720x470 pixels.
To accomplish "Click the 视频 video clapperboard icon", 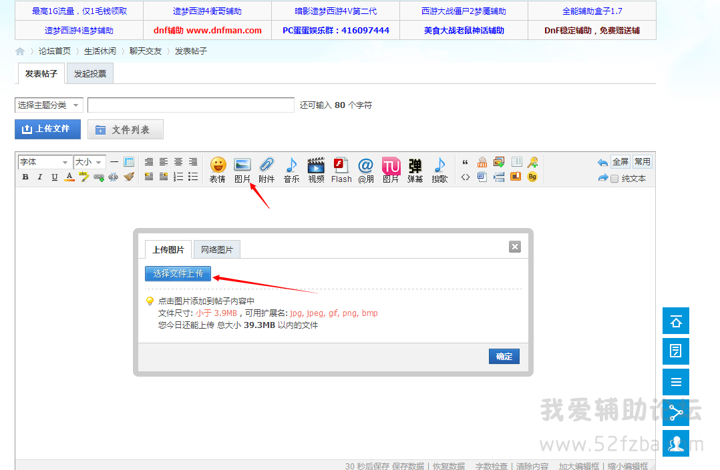I will coord(316,170).
